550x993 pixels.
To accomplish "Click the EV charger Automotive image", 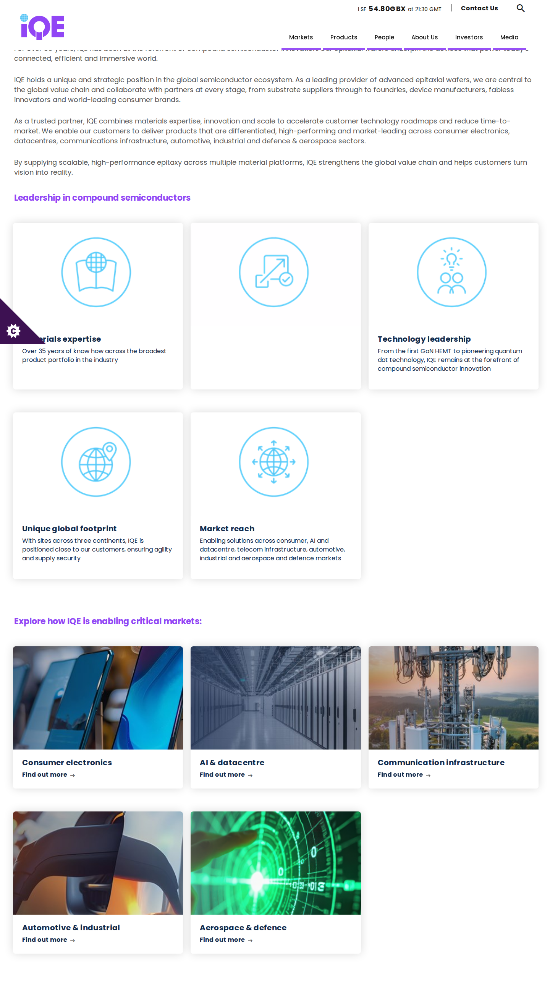I will tap(98, 863).
